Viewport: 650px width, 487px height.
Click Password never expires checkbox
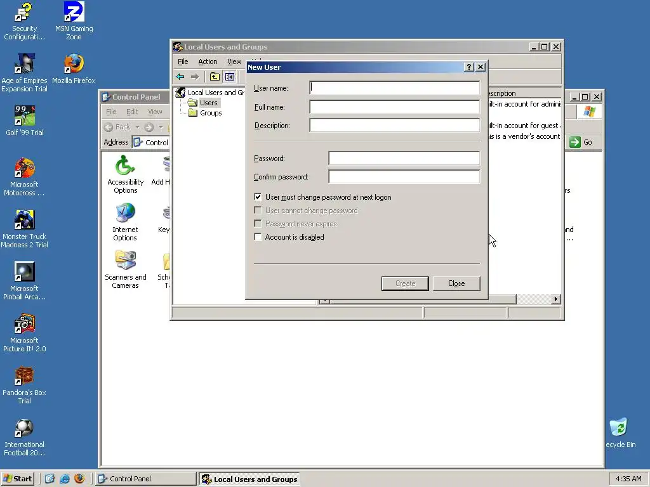pyautogui.click(x=258, y=224)
